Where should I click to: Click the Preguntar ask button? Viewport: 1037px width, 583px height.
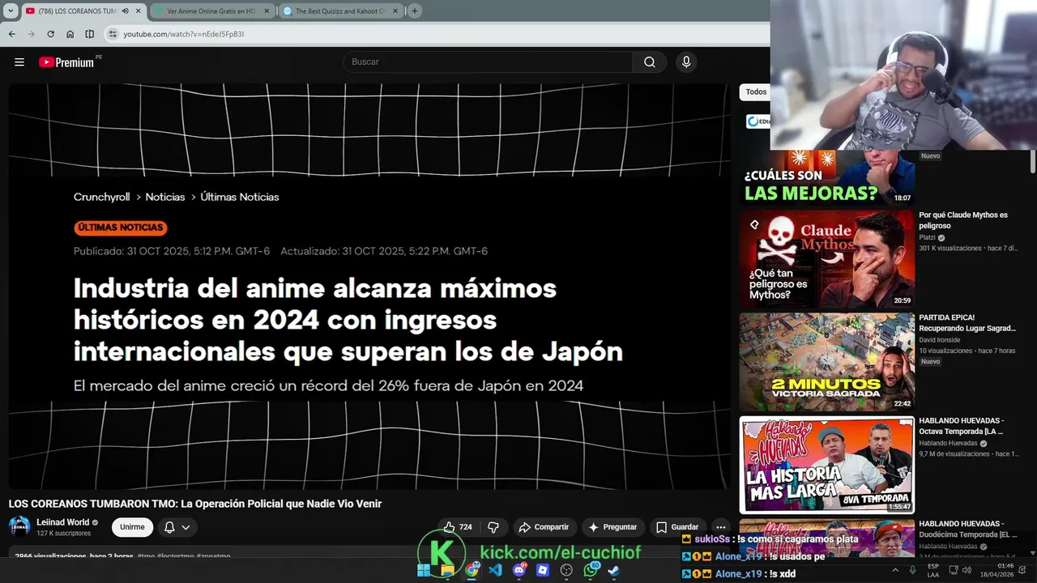click(x=613, y=527)
